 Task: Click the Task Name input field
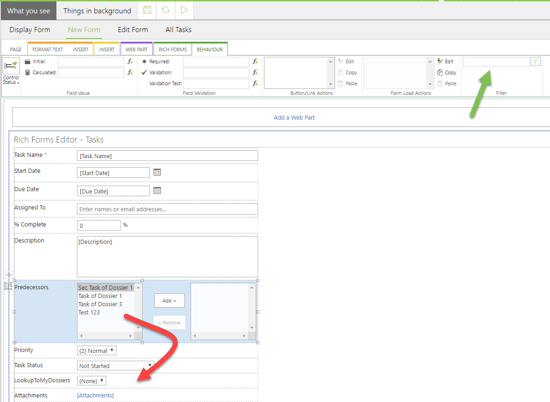tap(167, 156)
